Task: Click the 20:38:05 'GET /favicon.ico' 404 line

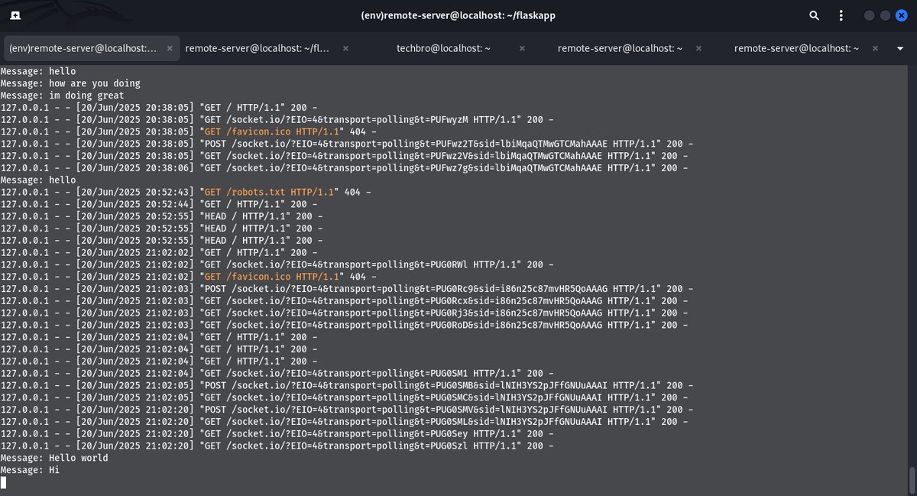Action: coord(189,131)
